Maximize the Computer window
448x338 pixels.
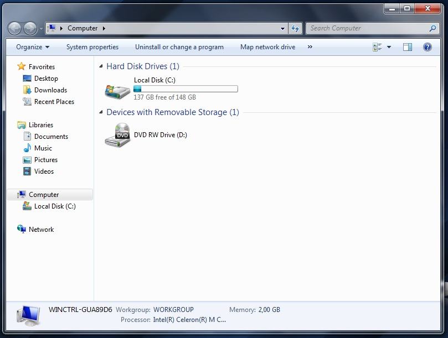tap(407, 8)
